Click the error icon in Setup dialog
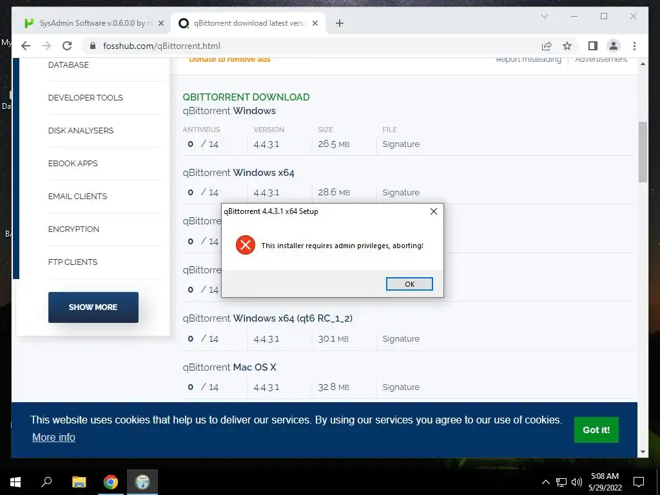The height and width of the screenshot is (495, 660). (x=246, y=245)
